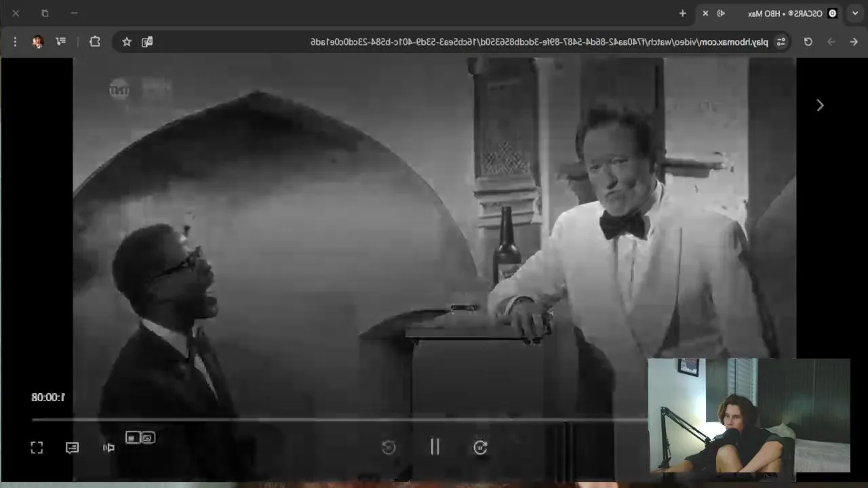
Task: Pause the video playback
Action: pyautogui.click(x=435, y=447)
